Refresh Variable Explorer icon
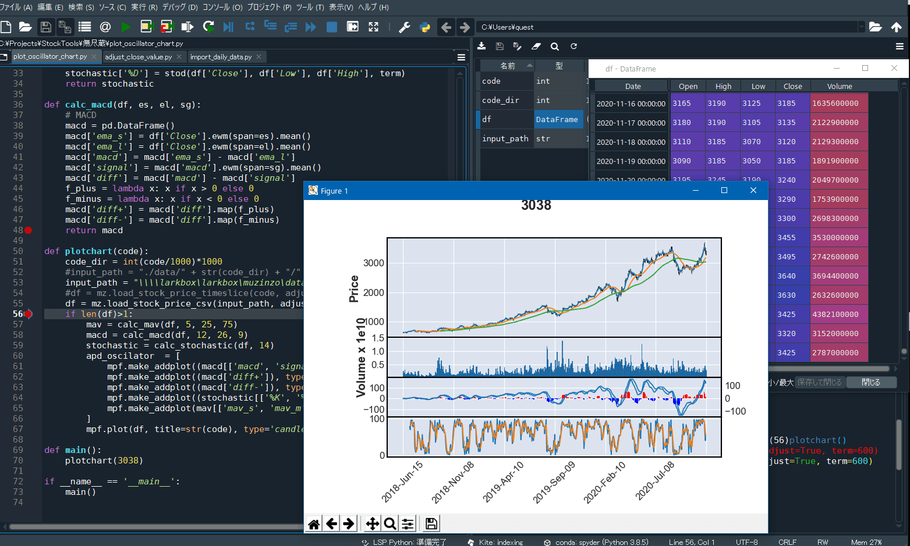910x546 pixels. 573,46
